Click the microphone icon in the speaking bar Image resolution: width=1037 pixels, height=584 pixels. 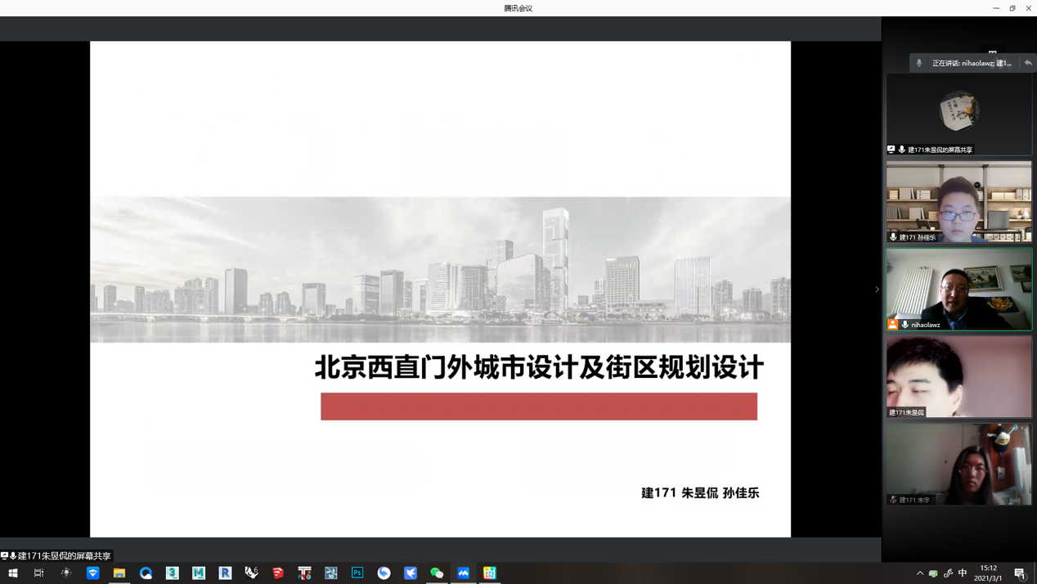(919, 63)
